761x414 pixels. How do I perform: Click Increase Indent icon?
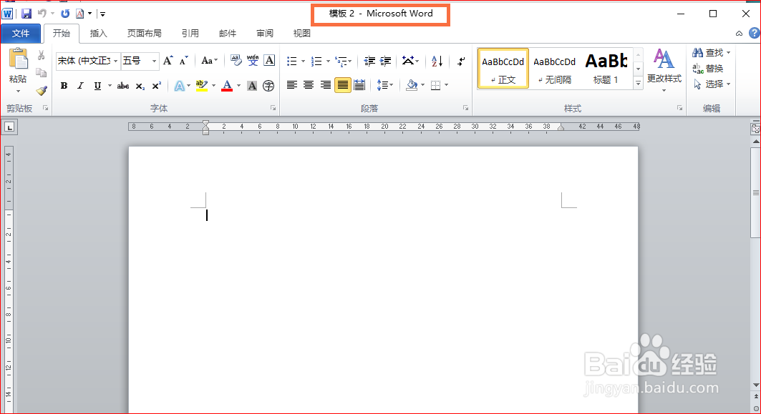click(385, 61)
